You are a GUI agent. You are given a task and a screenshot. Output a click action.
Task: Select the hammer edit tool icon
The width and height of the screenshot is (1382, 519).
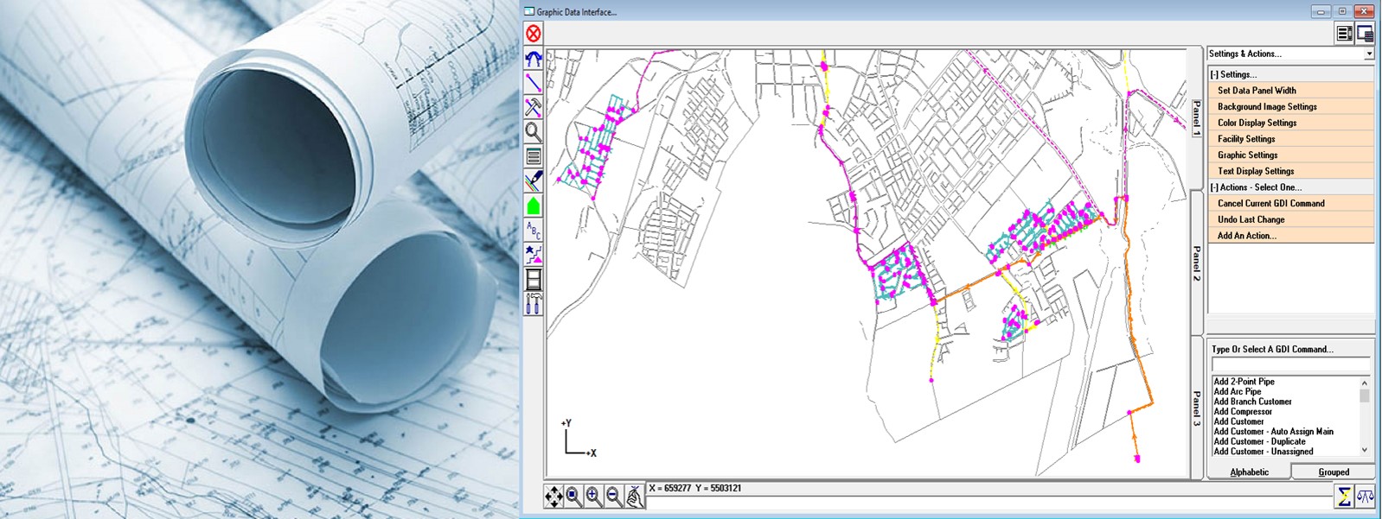tap(534, 107)
